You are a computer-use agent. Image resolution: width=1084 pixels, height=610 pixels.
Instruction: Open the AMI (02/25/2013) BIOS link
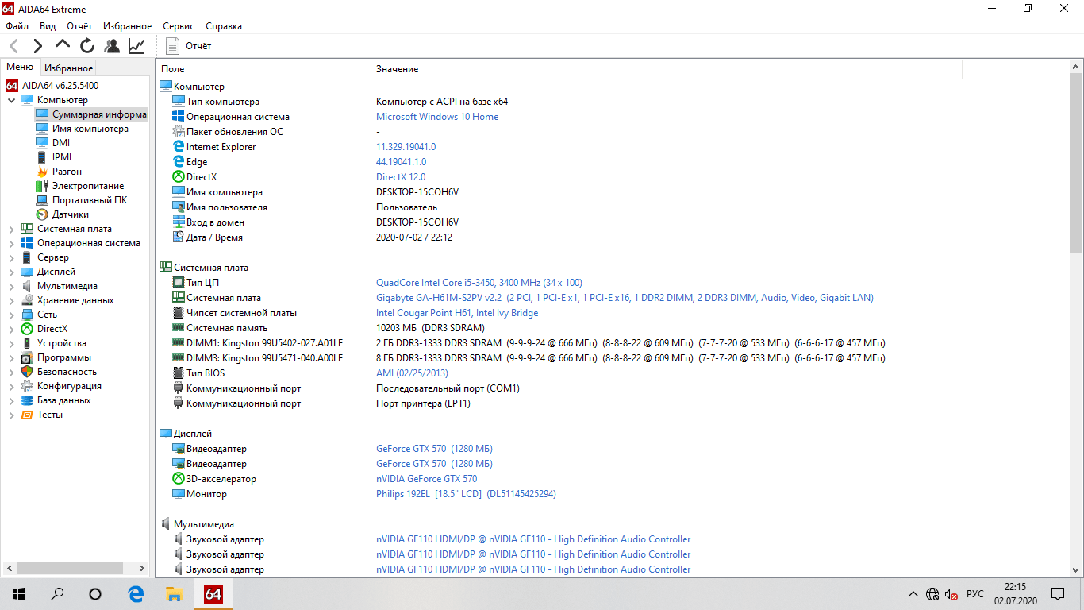412,373
